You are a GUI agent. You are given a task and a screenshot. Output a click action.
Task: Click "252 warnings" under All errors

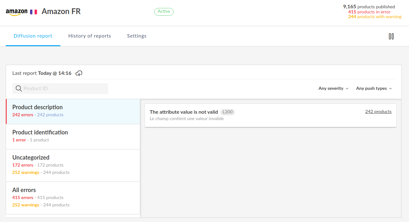[26, 205]
